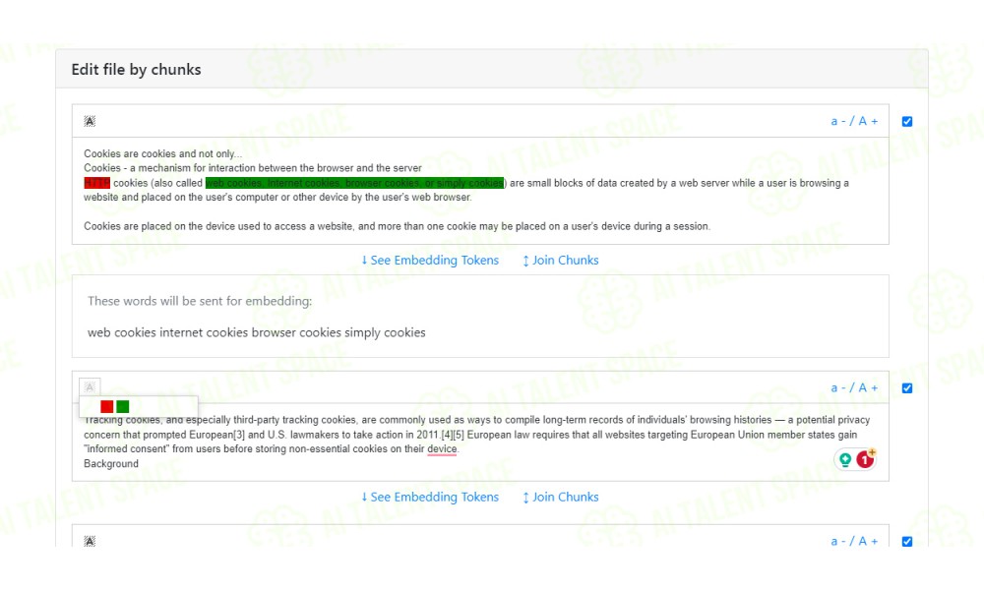Screen dimensions: 984x590
Task: Expand See Embedding Tokens under Tracking cookies chunk
Action: click(430, 498)
